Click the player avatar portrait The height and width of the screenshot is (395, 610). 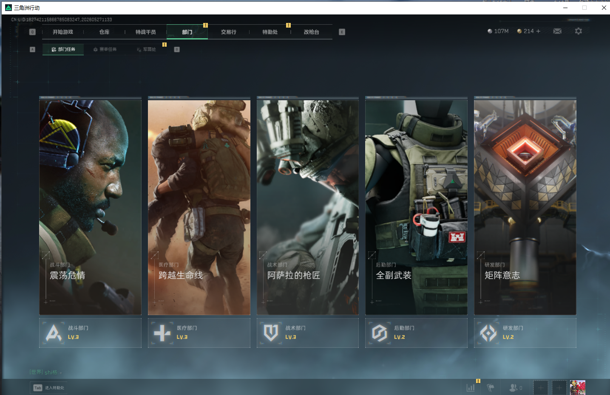pyautogui.click(x=578, y=387)
